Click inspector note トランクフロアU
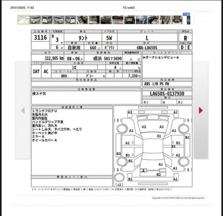Image resolution: width=223 pixels, height=216 pixels. (x=45, y=111)
